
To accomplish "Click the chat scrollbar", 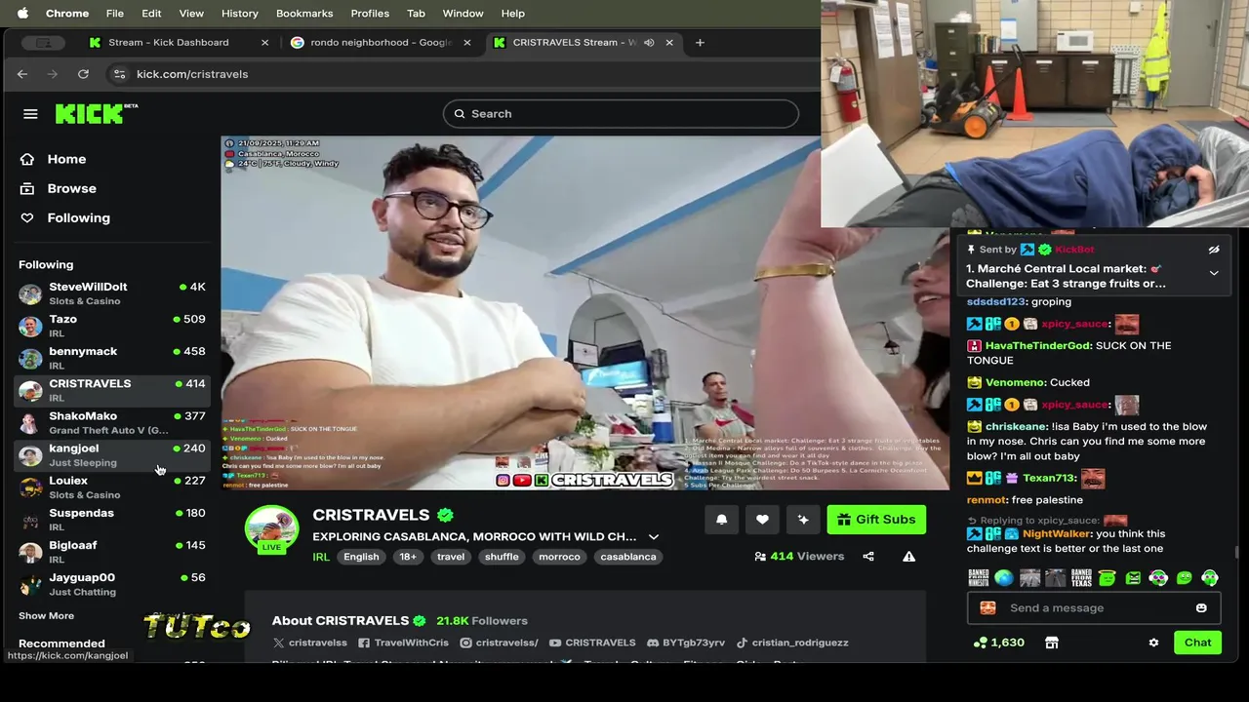I will point(1237,553).
